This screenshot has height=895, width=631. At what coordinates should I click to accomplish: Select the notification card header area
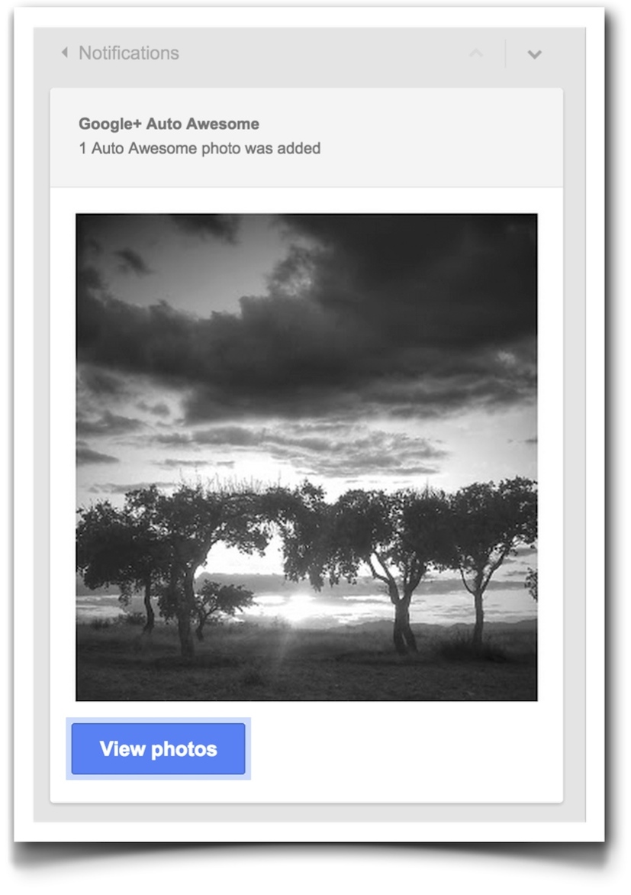[307, 137]
